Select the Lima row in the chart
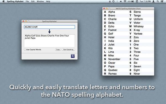 115,52
